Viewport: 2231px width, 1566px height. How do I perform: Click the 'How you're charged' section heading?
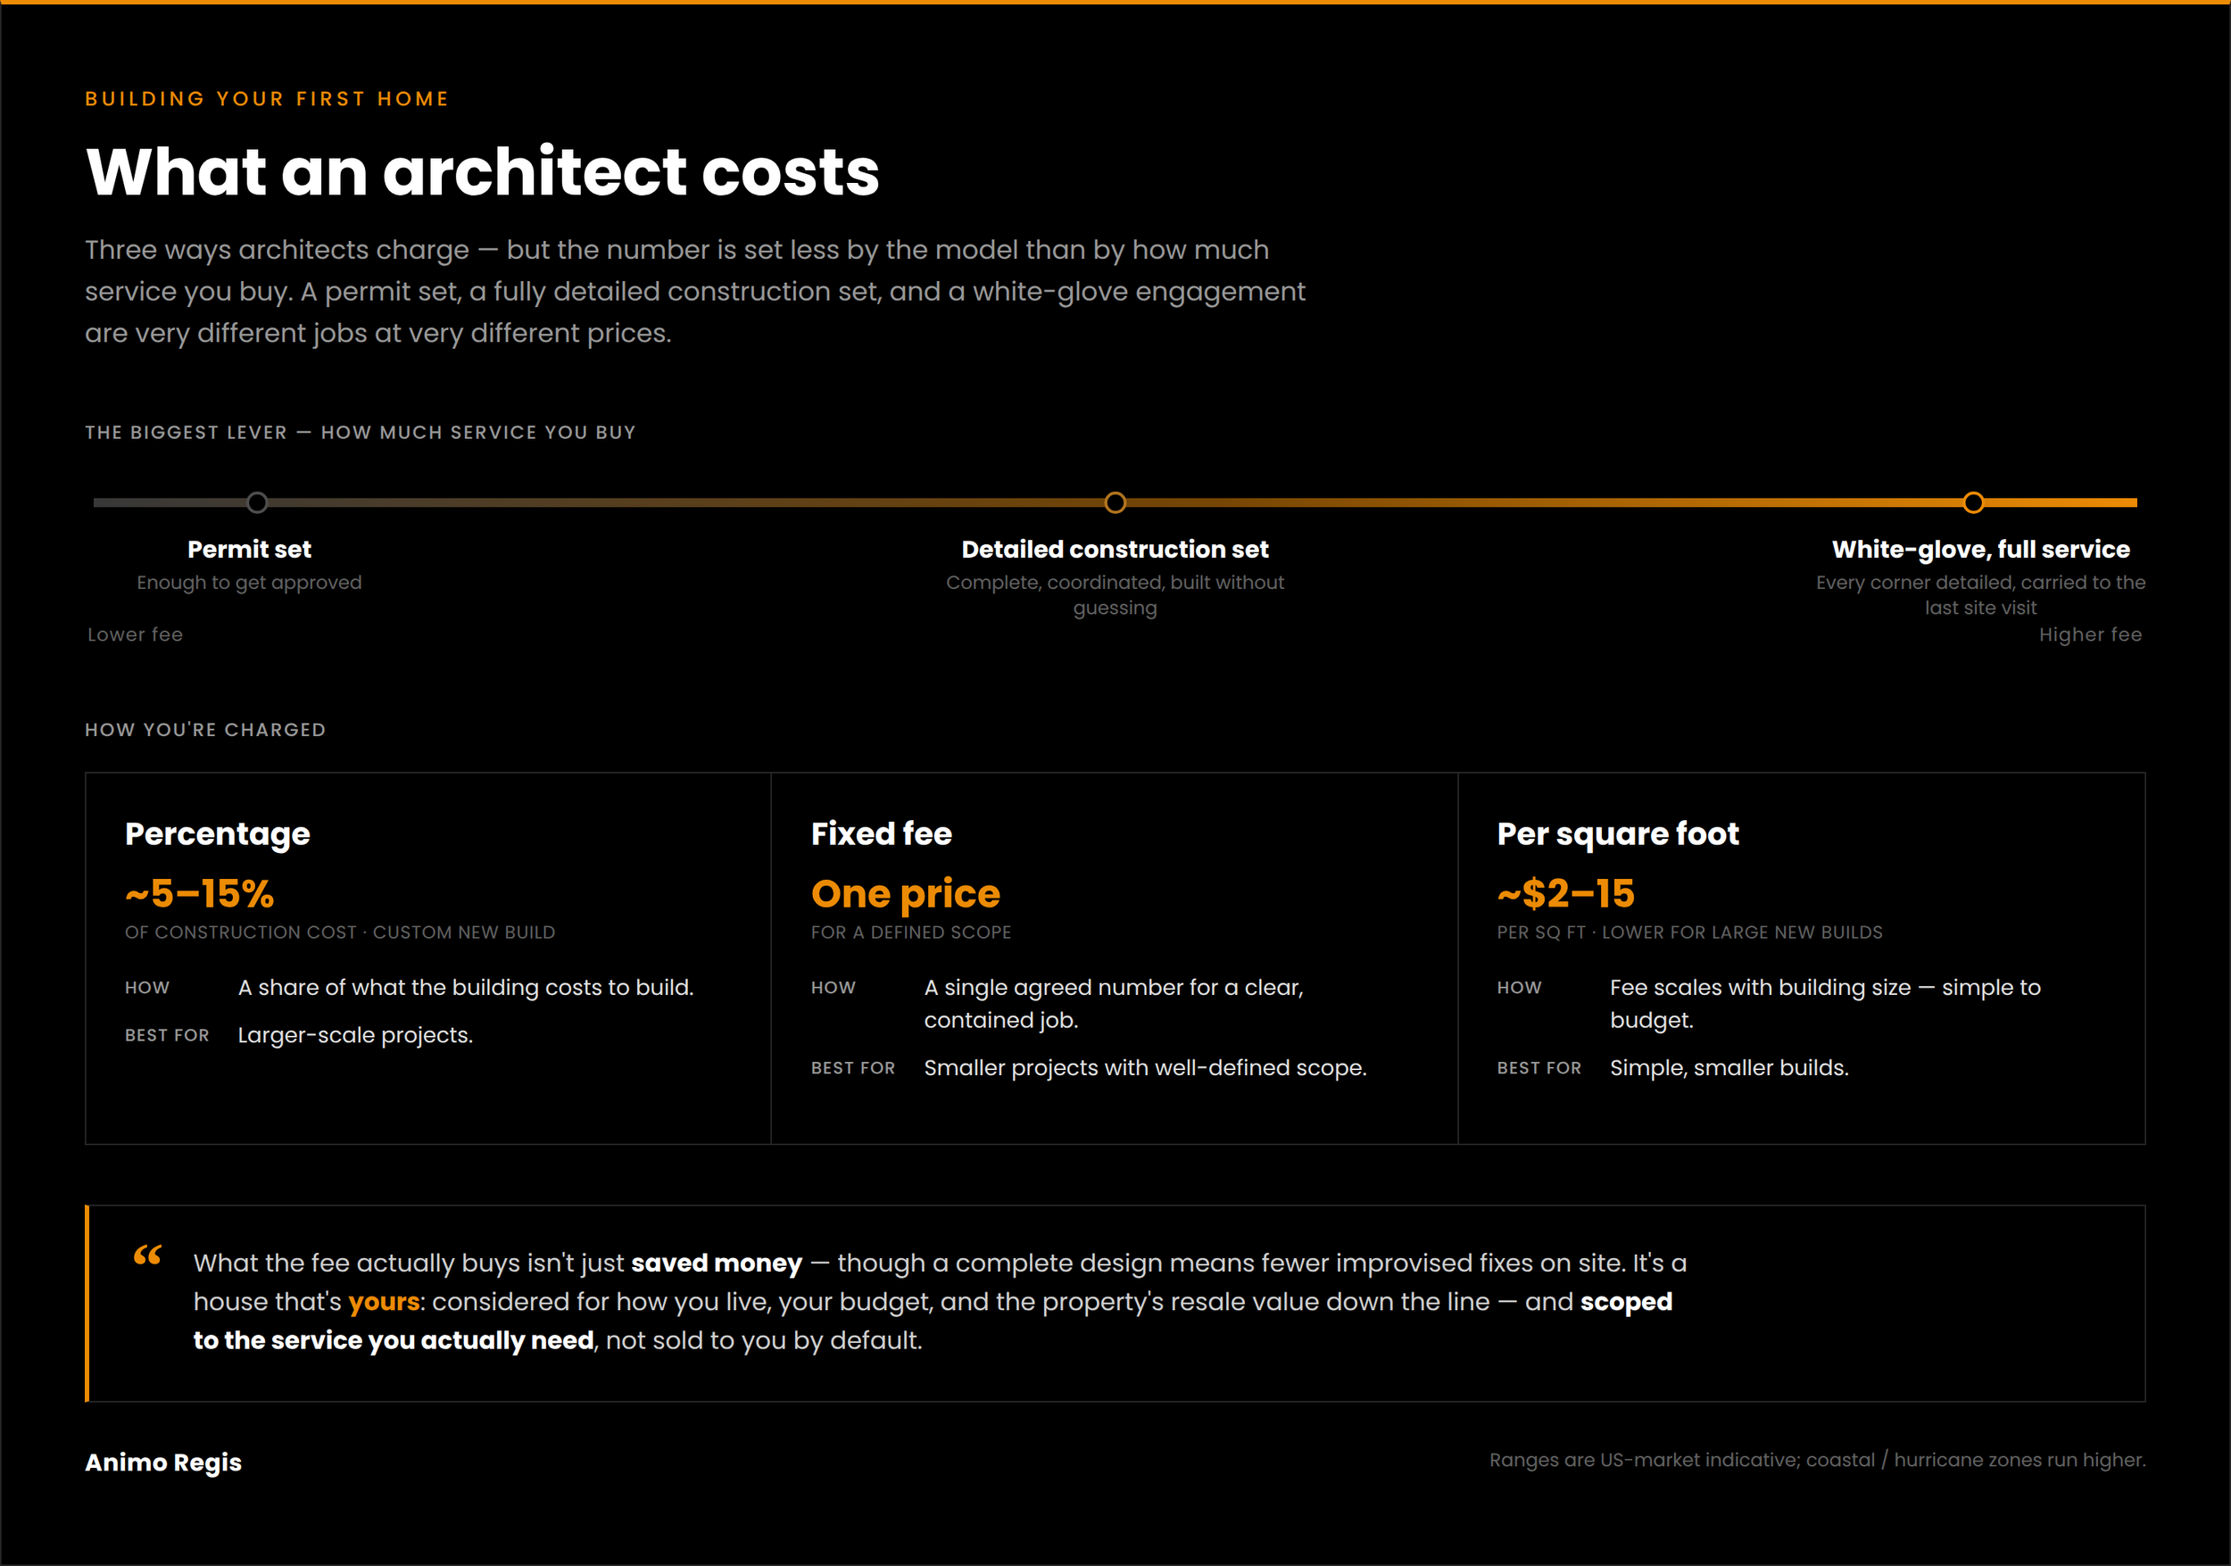point(205,730)
